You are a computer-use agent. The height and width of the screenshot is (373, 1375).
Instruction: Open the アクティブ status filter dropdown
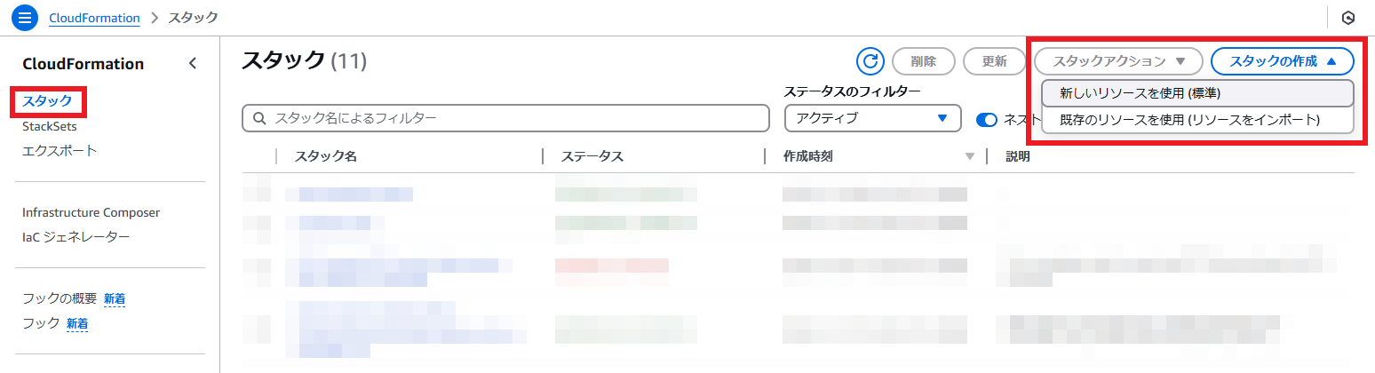[x=872, y=118]
